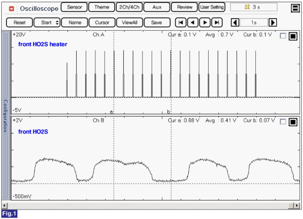Open the Theme option

tap(102, 7)
